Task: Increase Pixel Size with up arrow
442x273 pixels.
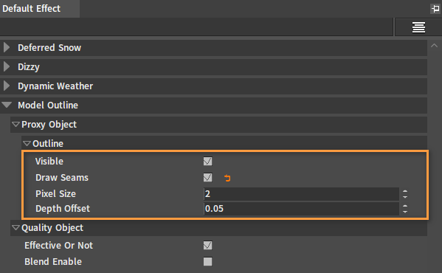Action: pos(405,191)
